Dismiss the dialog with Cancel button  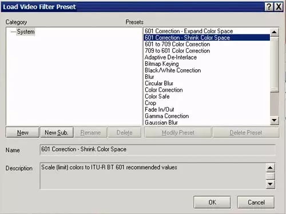256,202
